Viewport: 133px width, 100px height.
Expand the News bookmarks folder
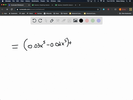point(56,13)
